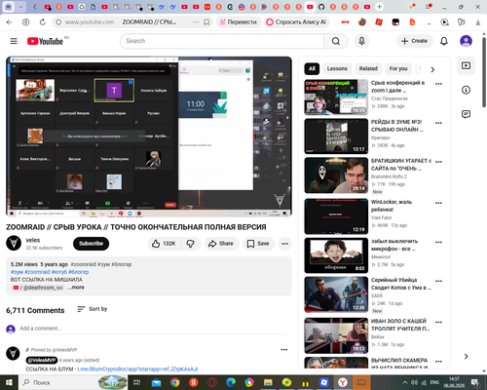Play the 'Серийный Убийца' video thumbnail

pos(336,294)
